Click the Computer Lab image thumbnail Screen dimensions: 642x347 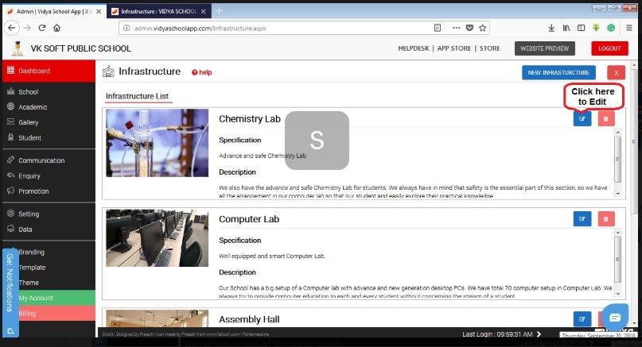click(x=158, y=238)
